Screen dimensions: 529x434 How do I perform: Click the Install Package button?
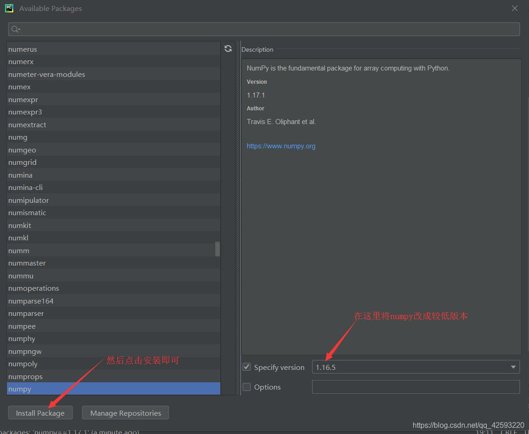pos(40,413)
